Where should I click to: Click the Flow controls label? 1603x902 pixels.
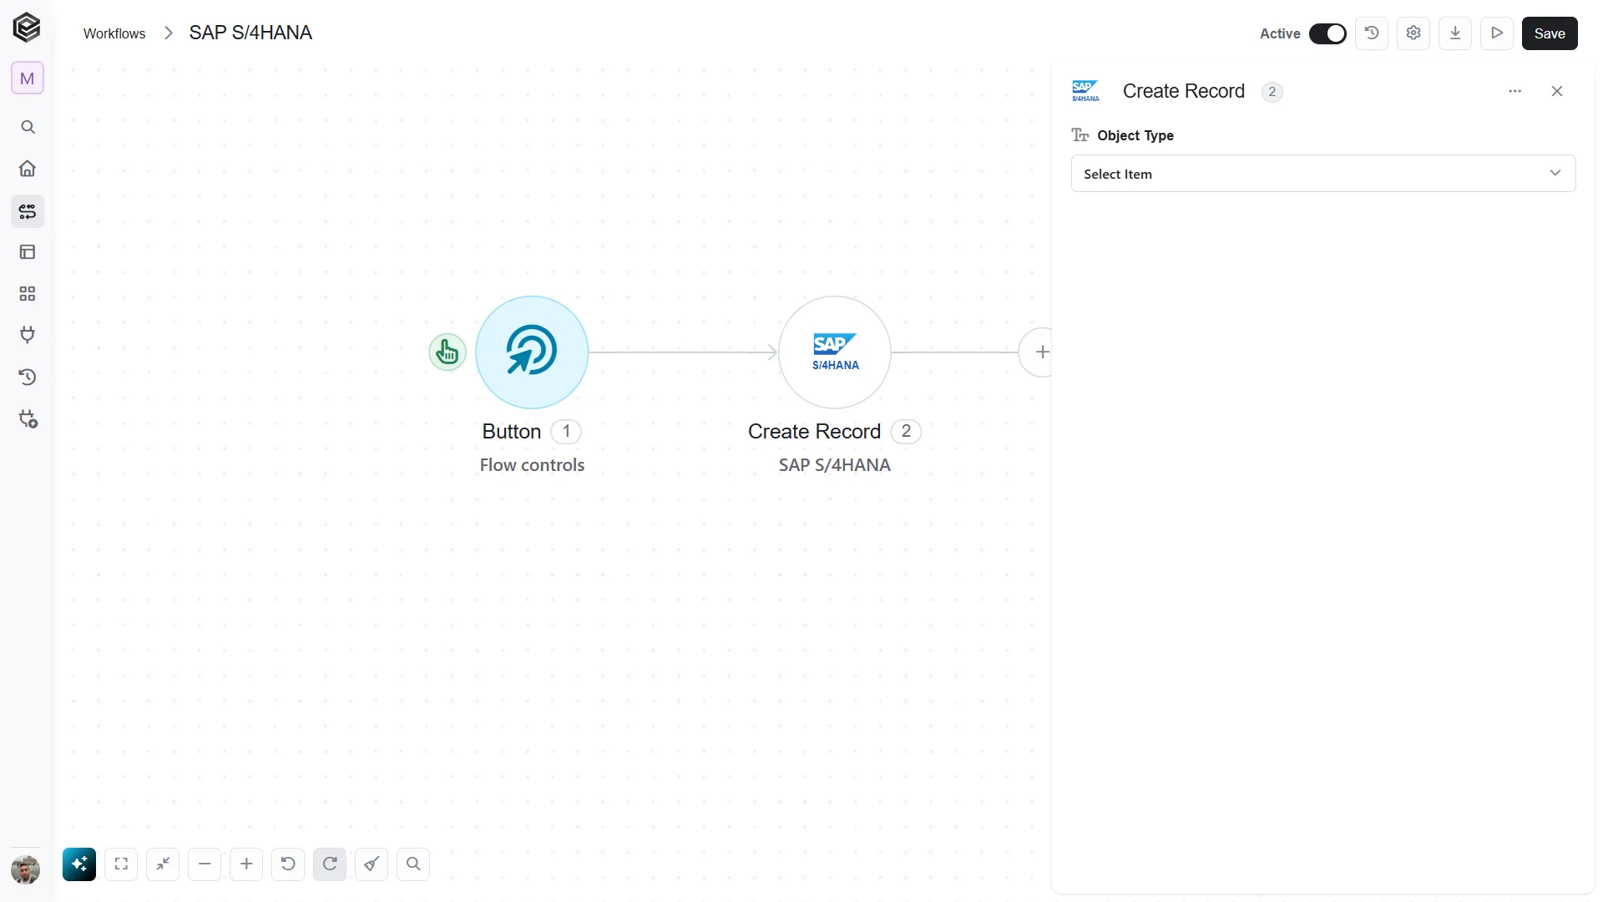(x=532, y=465)
